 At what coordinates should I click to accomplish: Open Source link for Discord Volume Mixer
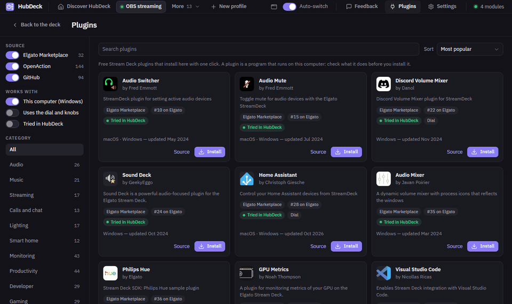454,152
